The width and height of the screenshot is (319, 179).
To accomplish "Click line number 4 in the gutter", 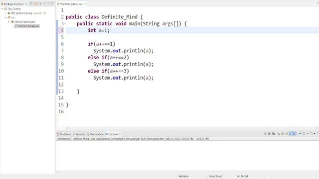I will coord(62,30).
